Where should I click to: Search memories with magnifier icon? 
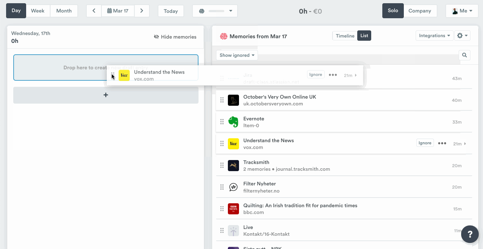click(464, 55)
